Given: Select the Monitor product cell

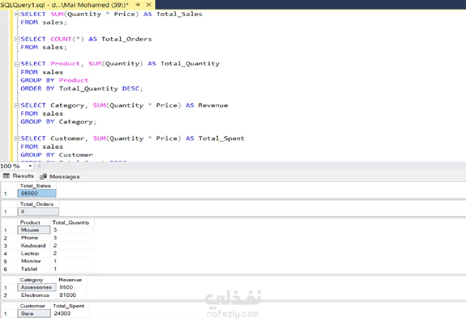Looking at the screenshot, I should pyautogui.click(x=34, y=261).
